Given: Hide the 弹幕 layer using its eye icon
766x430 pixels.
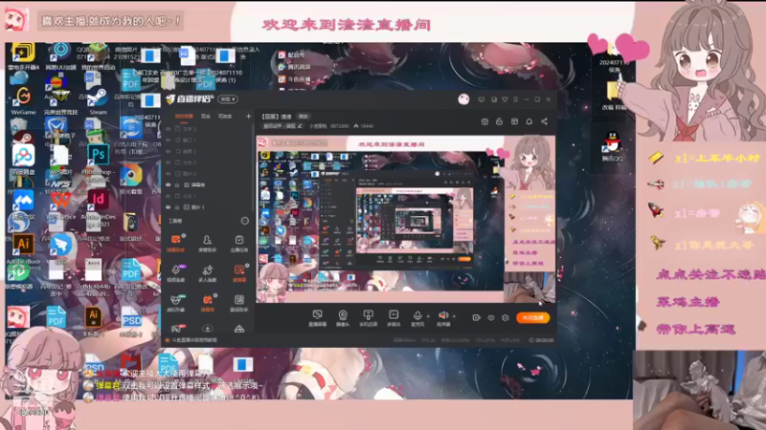Looking at the screenshot, I should [169, 185].
